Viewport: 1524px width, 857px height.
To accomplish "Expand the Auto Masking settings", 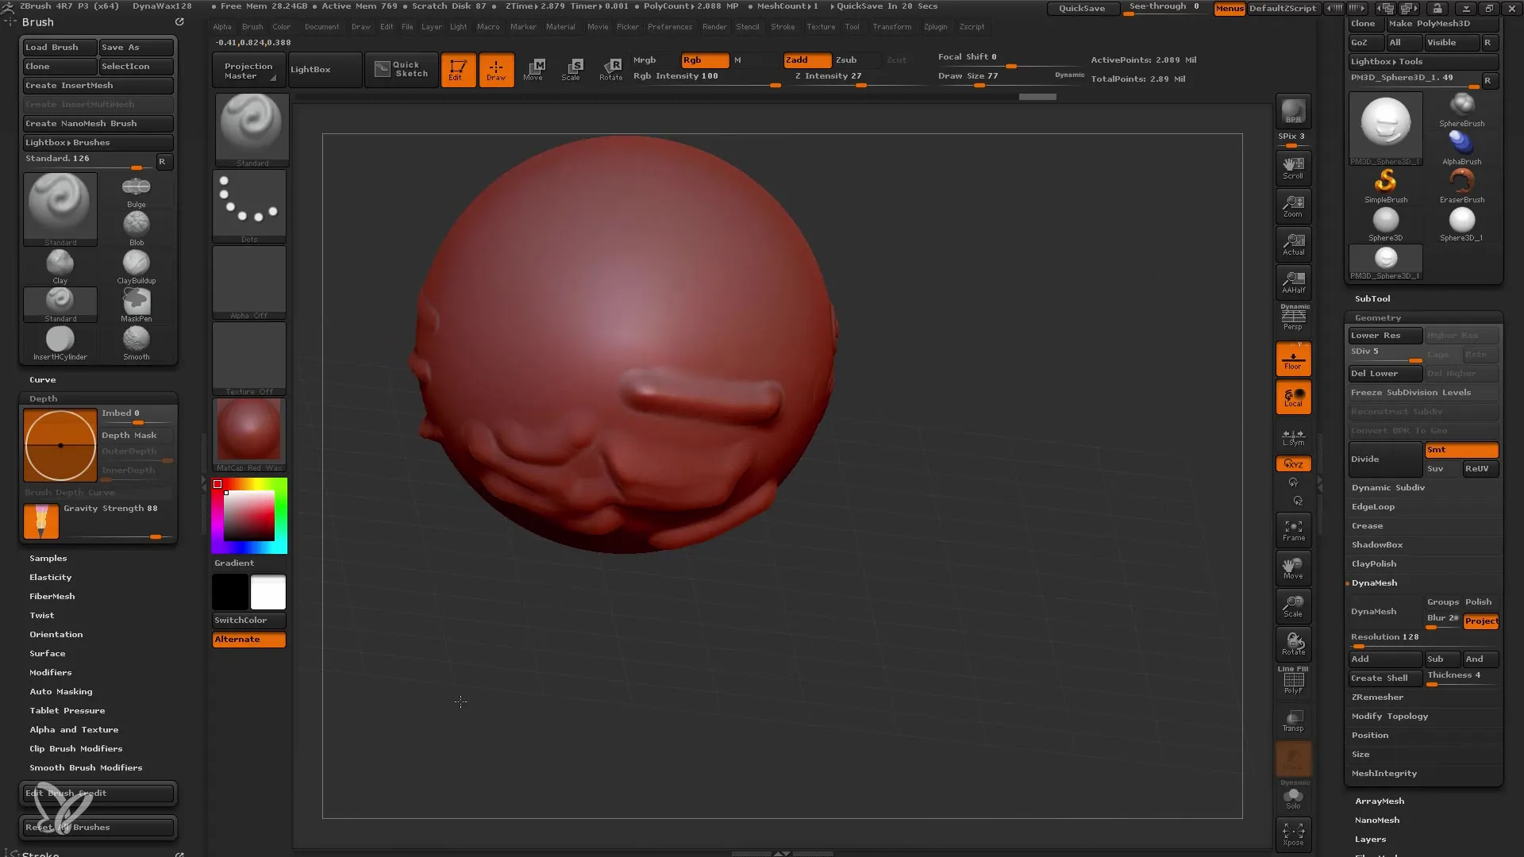I will [x=60, y=690].
